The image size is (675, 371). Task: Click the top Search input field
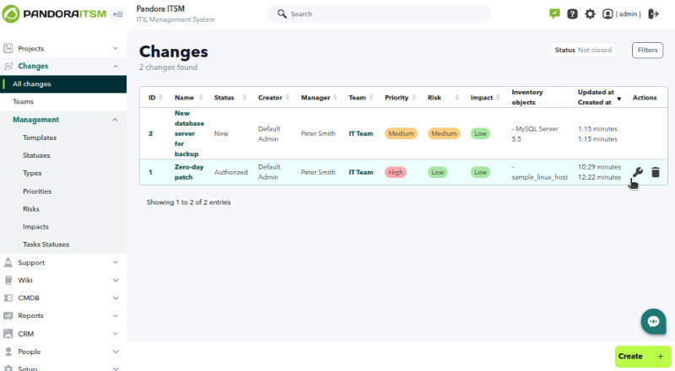379,13
